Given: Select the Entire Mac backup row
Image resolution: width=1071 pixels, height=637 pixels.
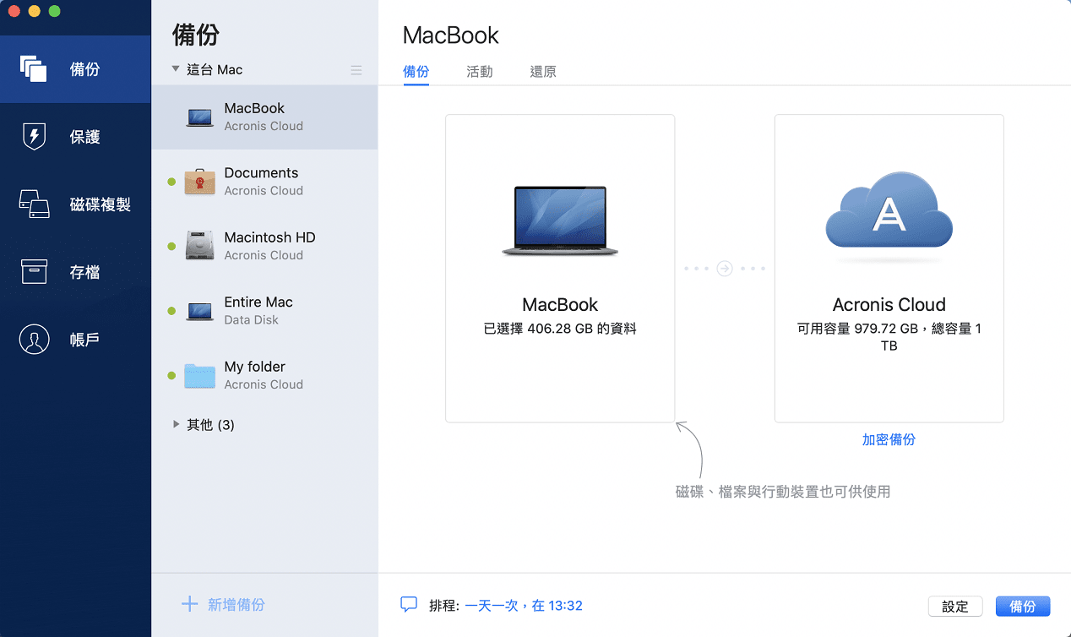Looking at the screenshot, I should click(x=264, y=311).
